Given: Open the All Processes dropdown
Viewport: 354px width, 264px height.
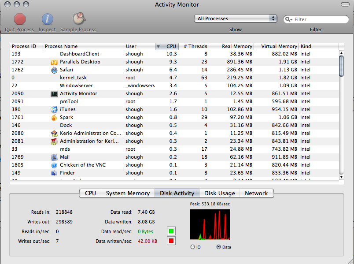Looking at the screenshot, I should (x=236, y=19).
